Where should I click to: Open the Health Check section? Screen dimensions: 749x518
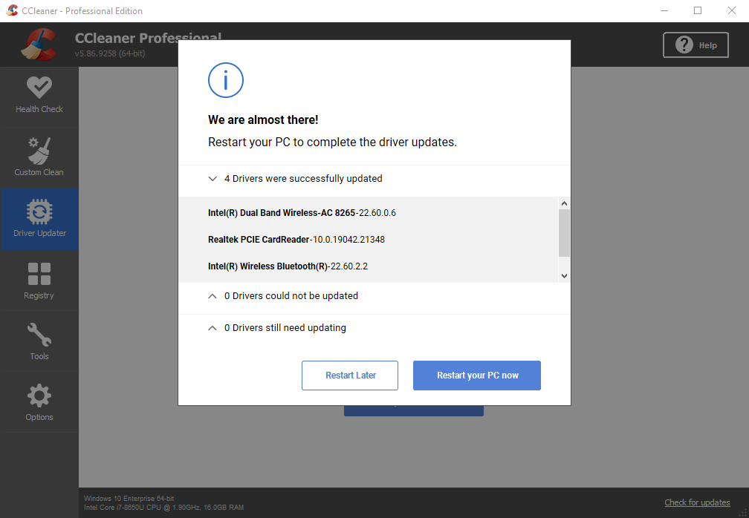(39, 96)
